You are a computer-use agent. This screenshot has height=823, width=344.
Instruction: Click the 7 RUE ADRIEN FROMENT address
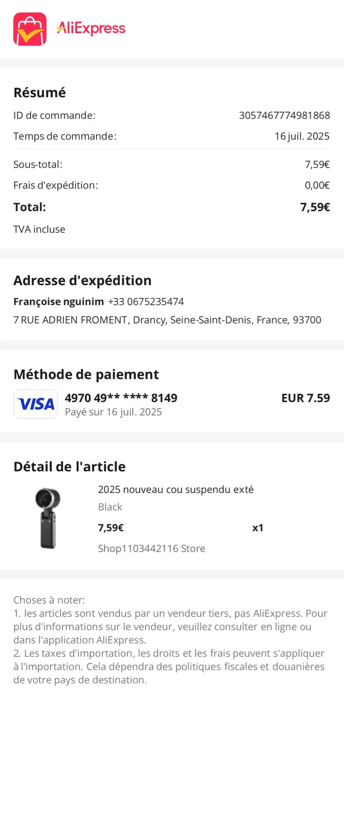(x=167, y=320)
